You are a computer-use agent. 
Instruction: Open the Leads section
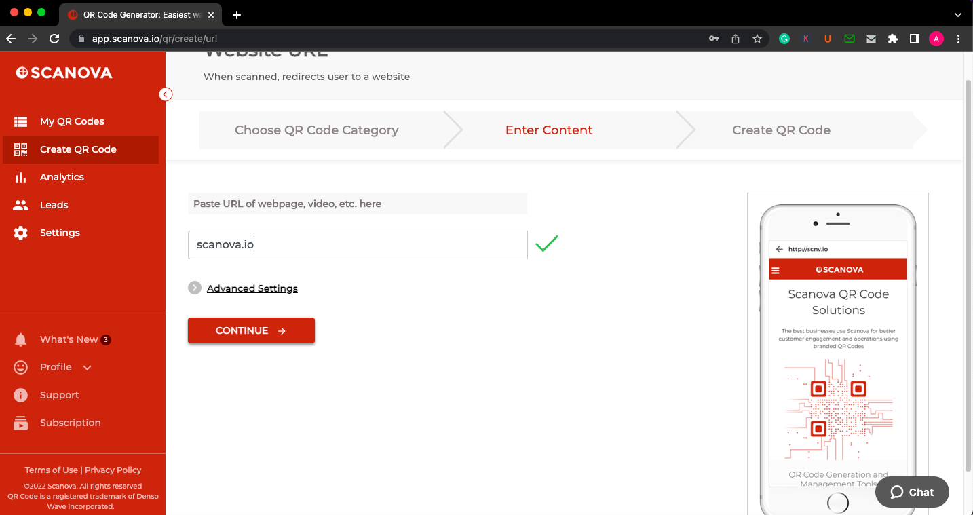54,205
